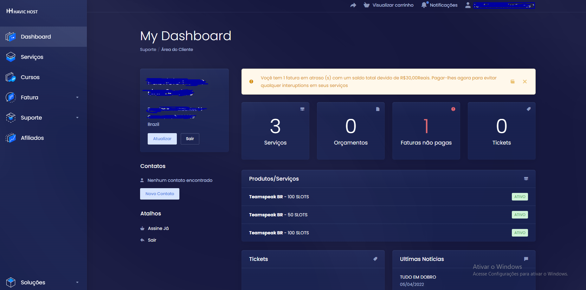Click red alert icon on Faturas card
Viewport: 586px width, 290px height.
point(453,109)
